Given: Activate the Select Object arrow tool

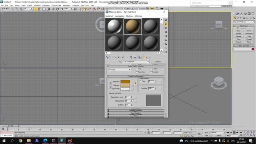Looking at the screenshot, I should (x=36, y=9).
